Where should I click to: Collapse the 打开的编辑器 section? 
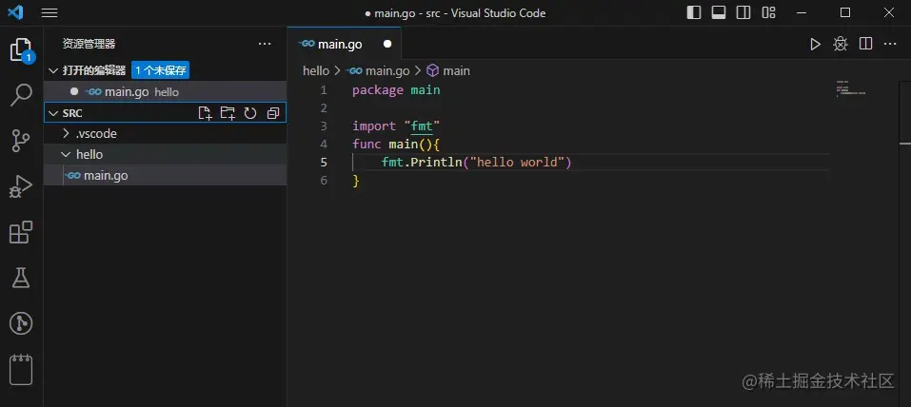pyautogui.click(x=53, y=70)
